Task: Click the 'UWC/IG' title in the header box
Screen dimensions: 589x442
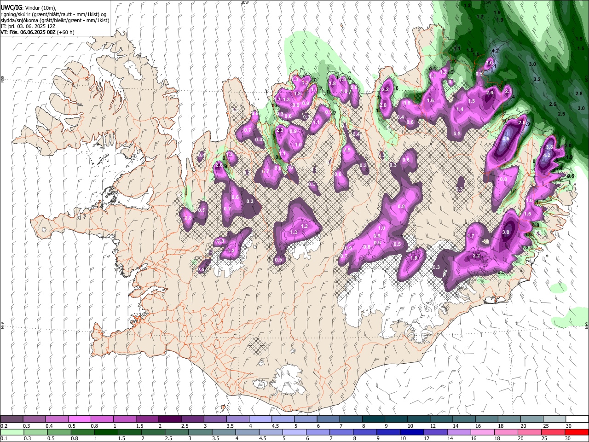Action: [11, 7]
